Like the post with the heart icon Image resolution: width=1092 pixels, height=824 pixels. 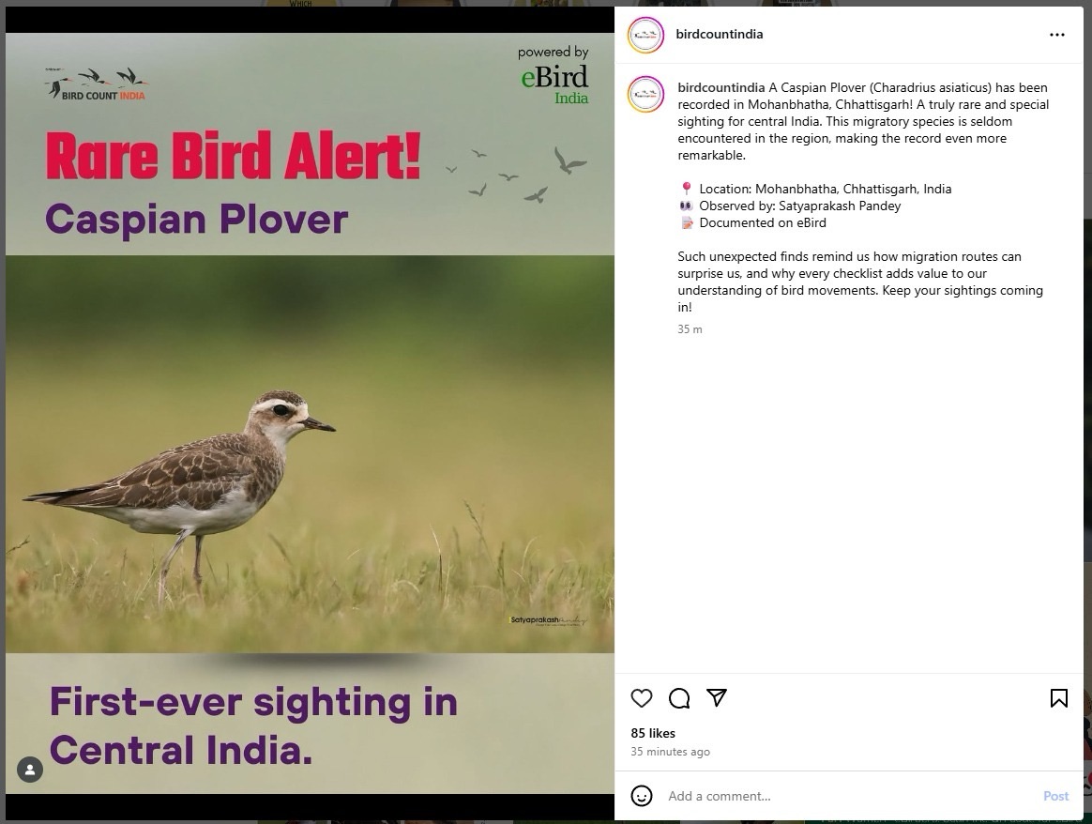point(642,698)
